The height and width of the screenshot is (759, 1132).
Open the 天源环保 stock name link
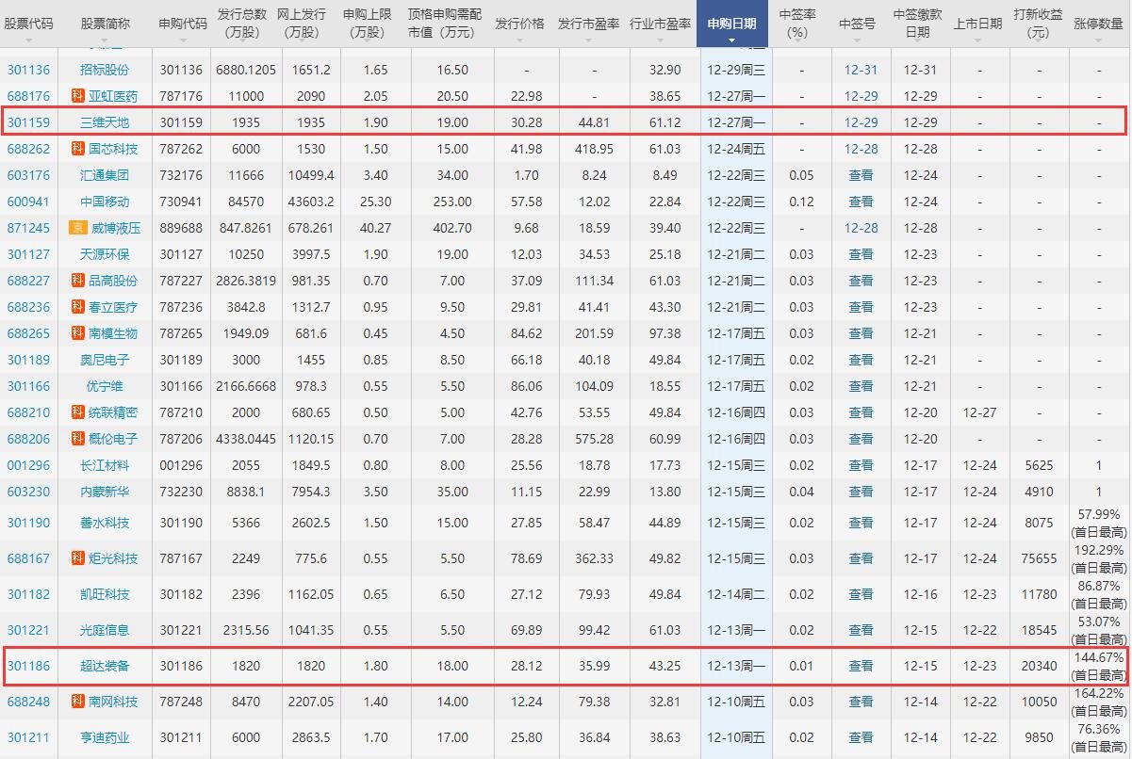click(105, 254)
